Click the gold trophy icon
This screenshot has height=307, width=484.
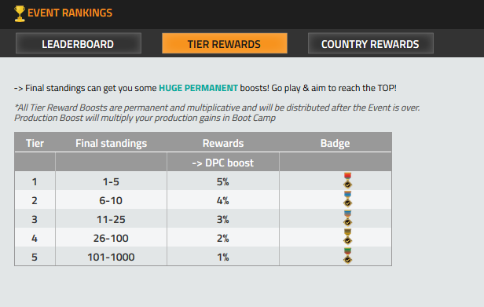click(20, 13)
